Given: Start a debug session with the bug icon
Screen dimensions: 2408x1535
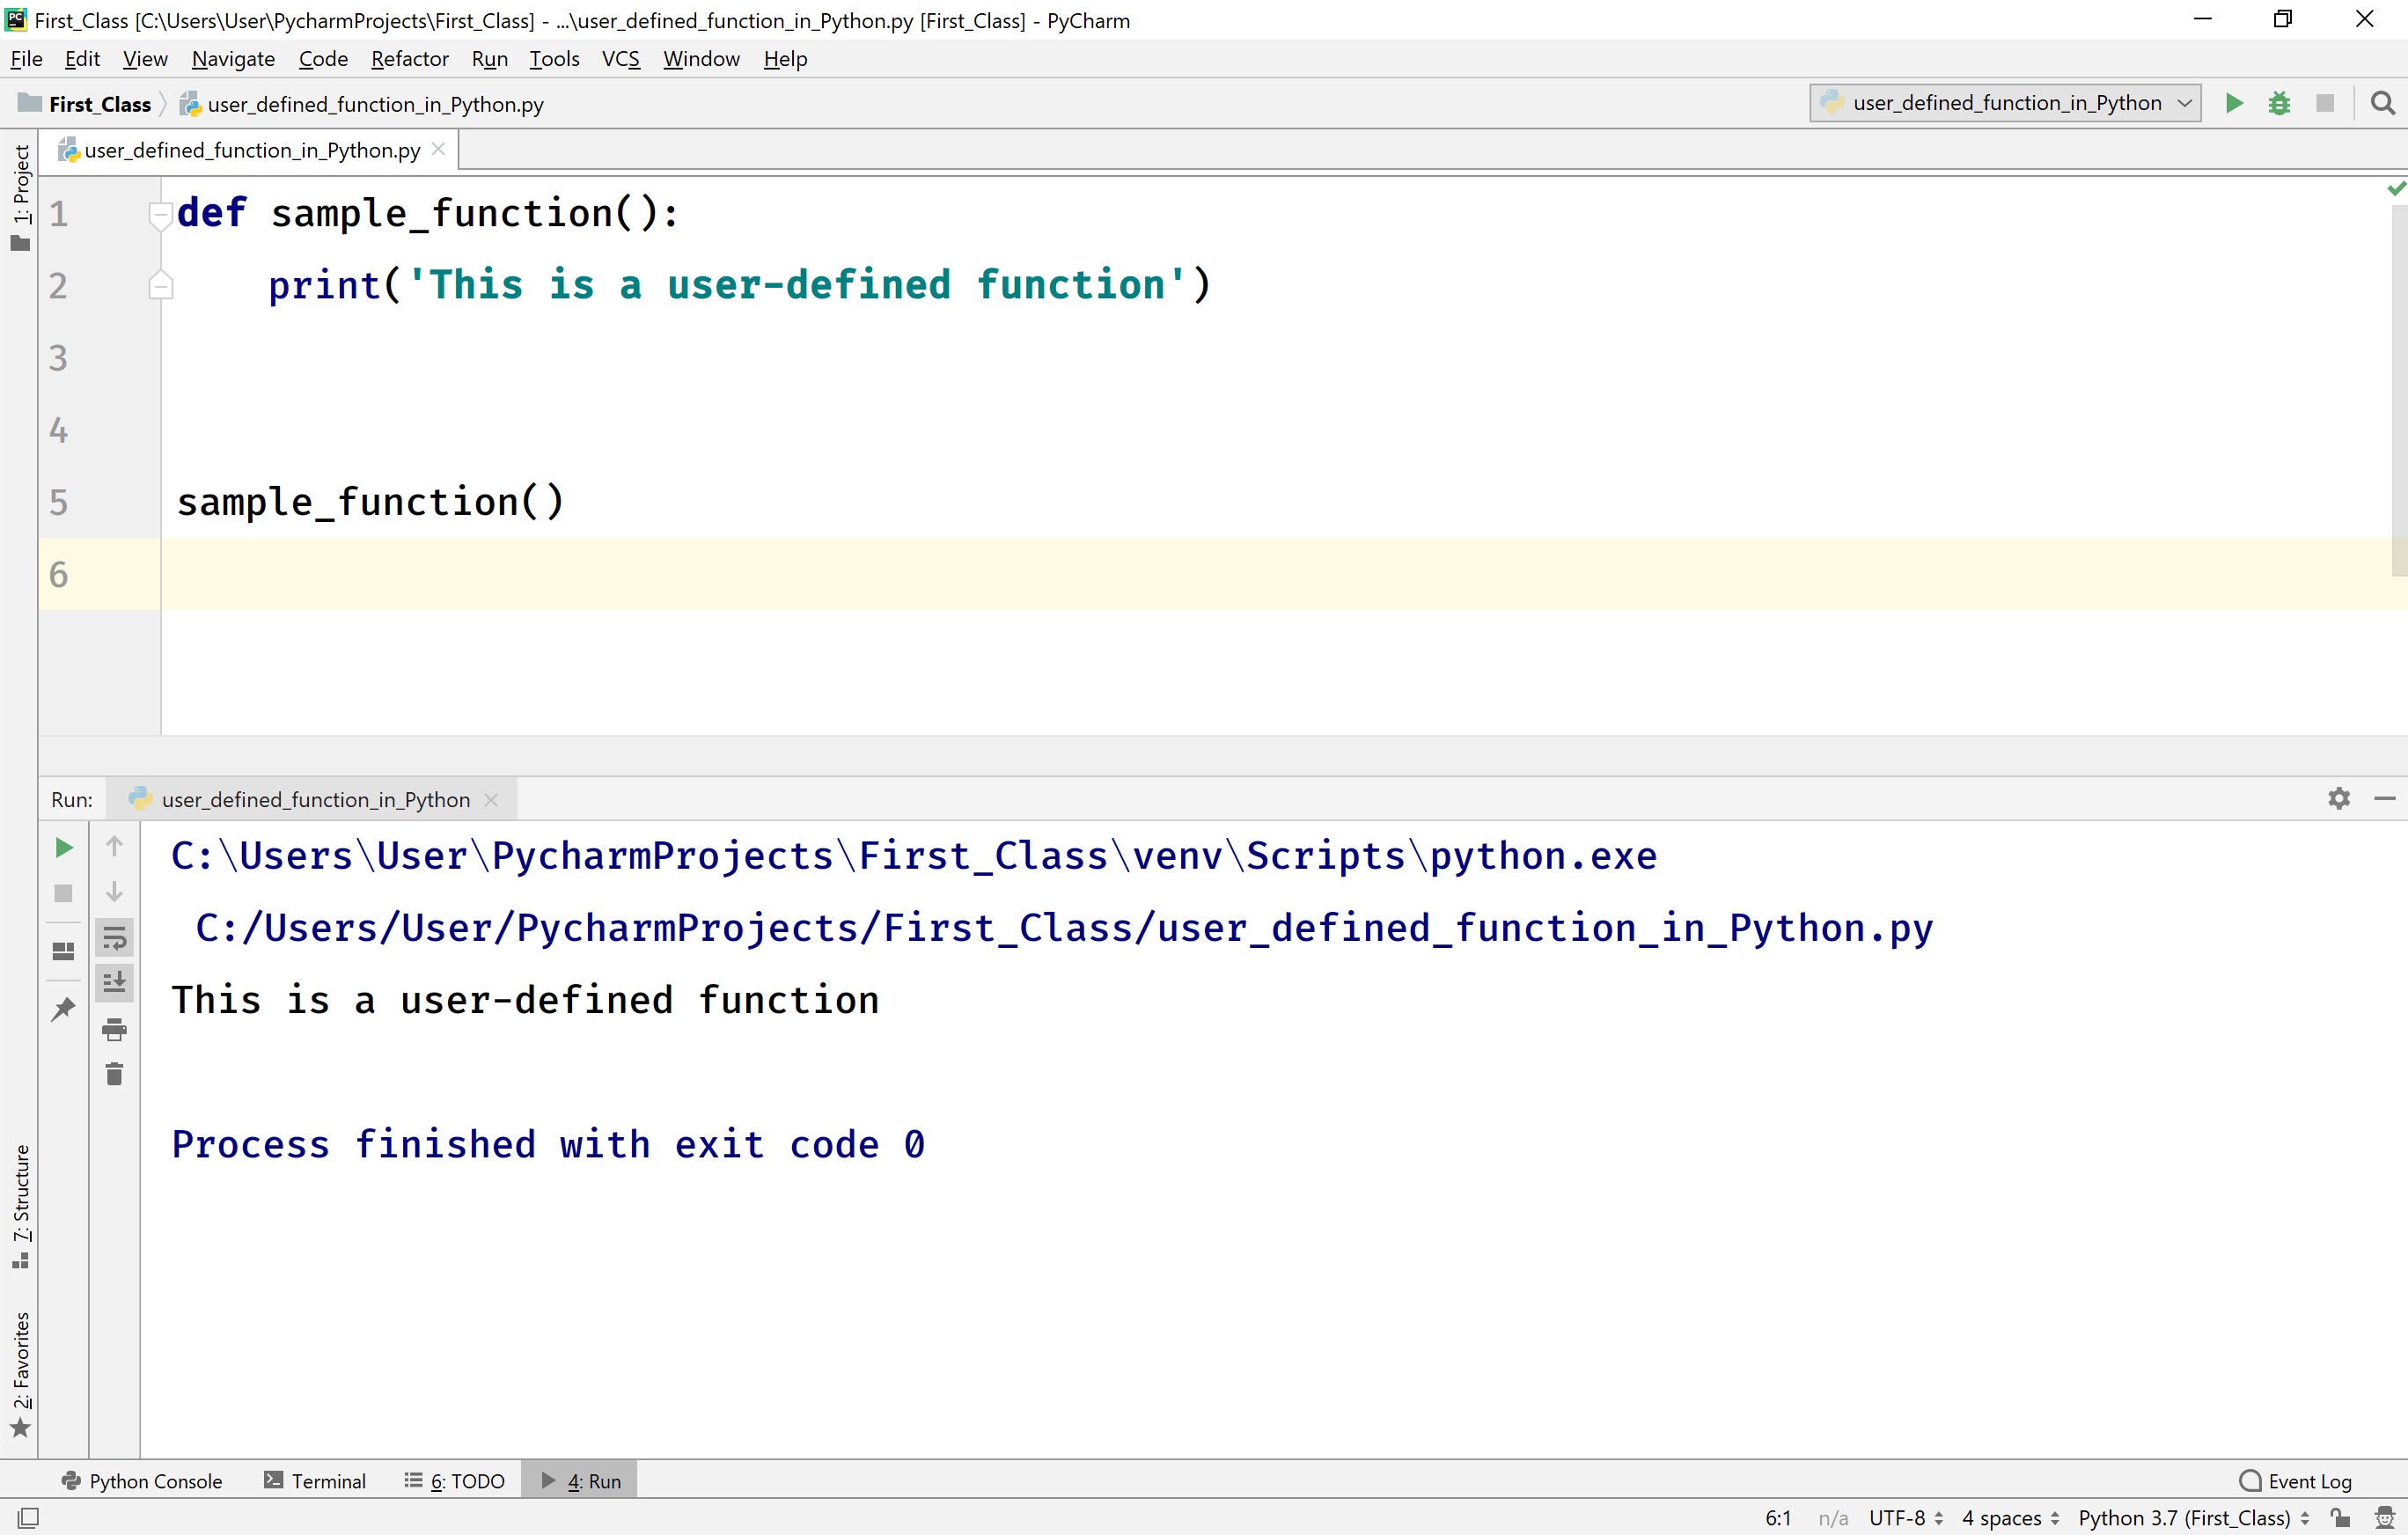Looking at the screenshot, I should coord(2279,103).
